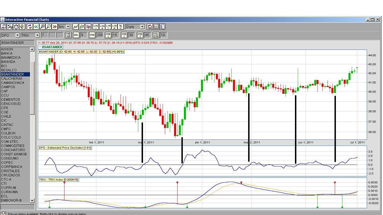This screenshot has width=383, height=215.
Task: Click the green scroll-back double arrow
Action: point(36,27)
